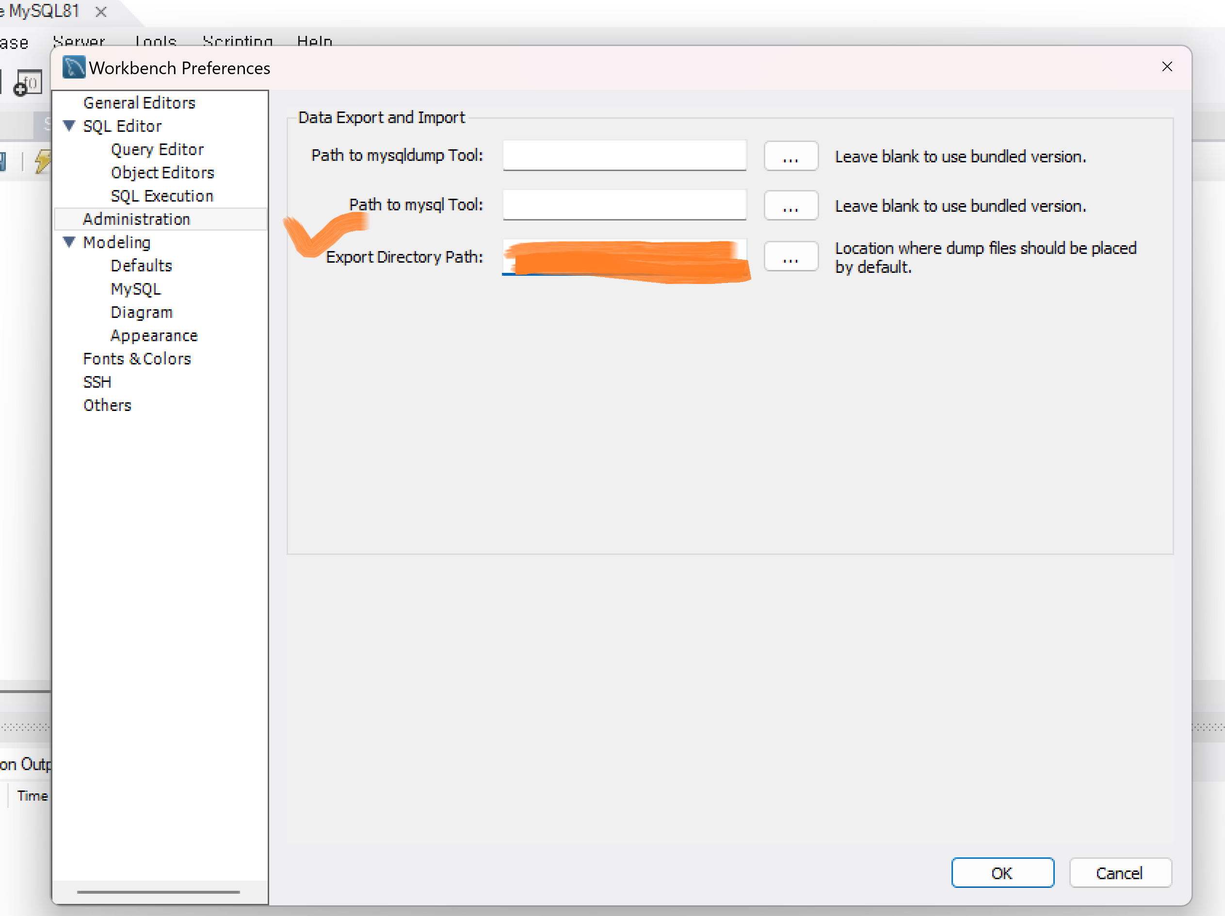Close the MySQL81 connection tab
Viewport: 1225px width, 916px height.
tap(101, 12)
